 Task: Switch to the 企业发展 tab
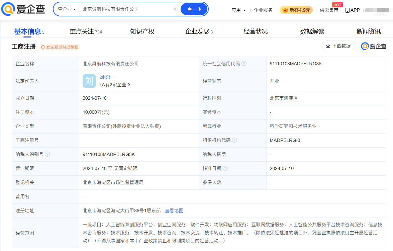pyautogui.click(x=199, y=31)
